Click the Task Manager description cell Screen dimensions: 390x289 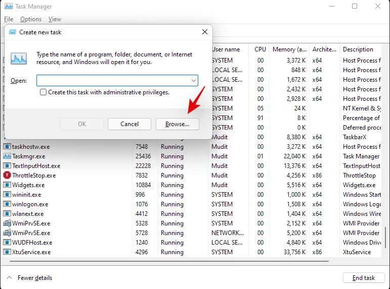coord(361,156)
